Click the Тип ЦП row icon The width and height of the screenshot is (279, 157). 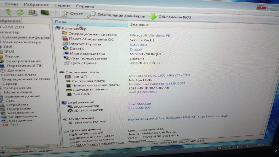(68, 77)
